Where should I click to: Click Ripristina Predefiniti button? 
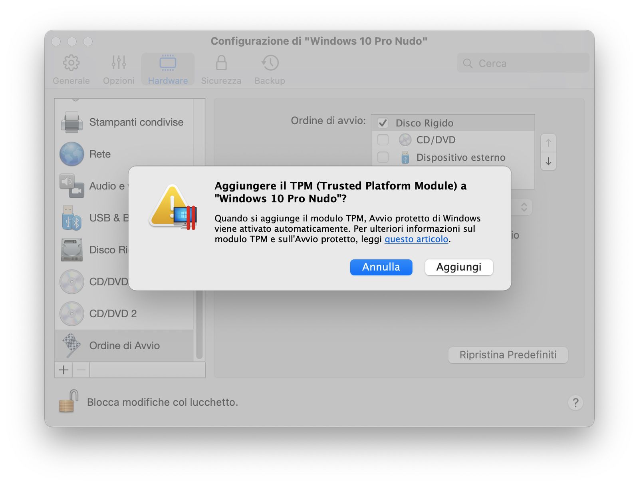[x=508, y=355]
